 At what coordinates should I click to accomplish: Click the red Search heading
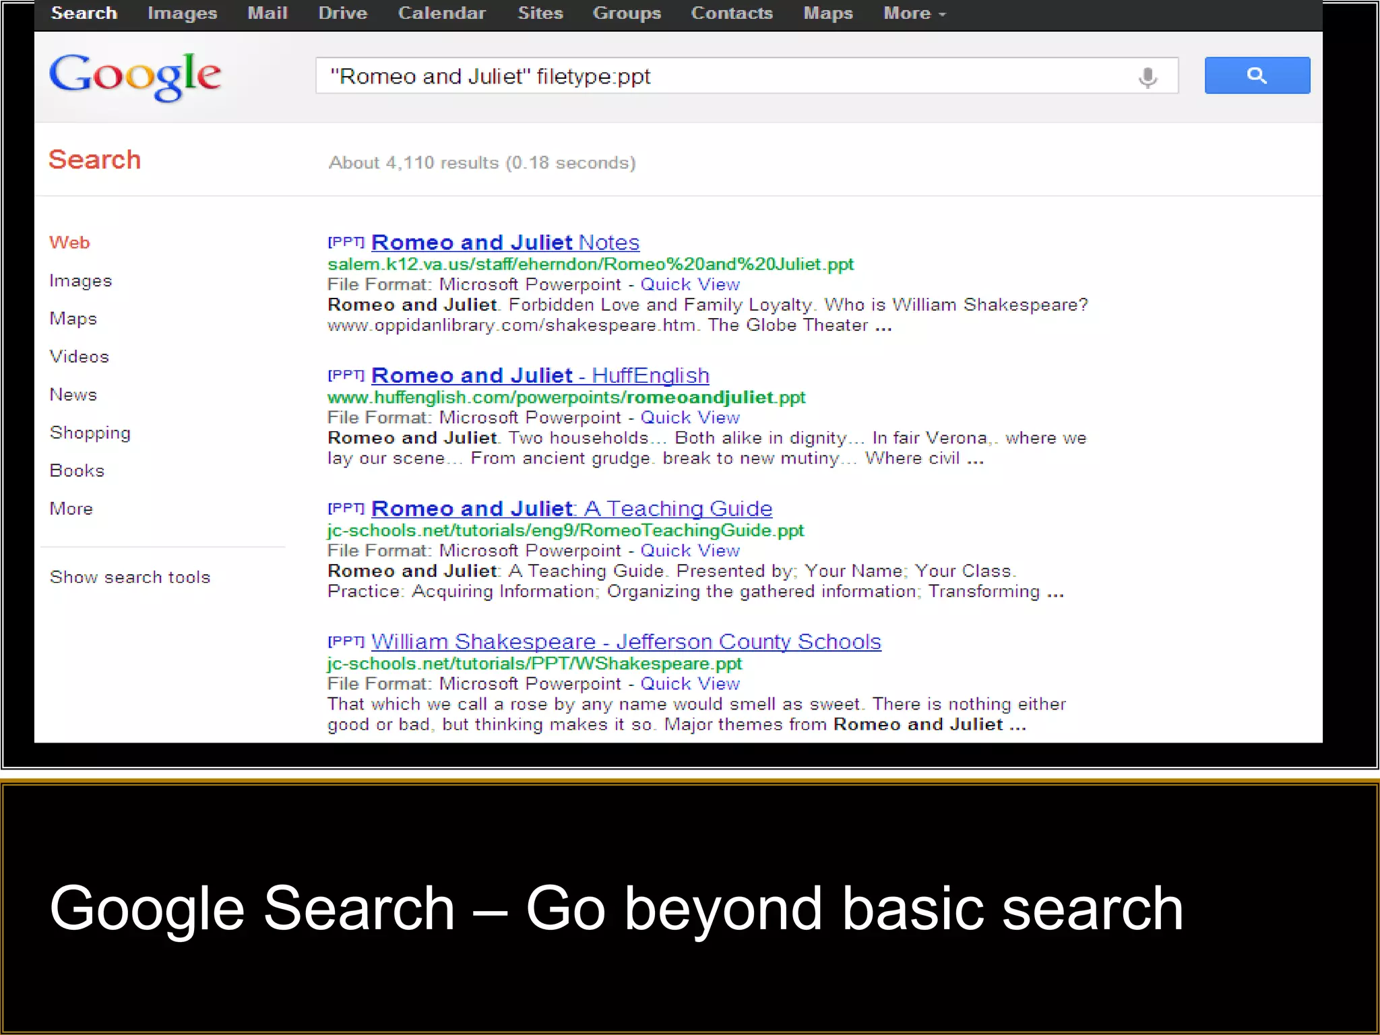click(x=95, y=160)
